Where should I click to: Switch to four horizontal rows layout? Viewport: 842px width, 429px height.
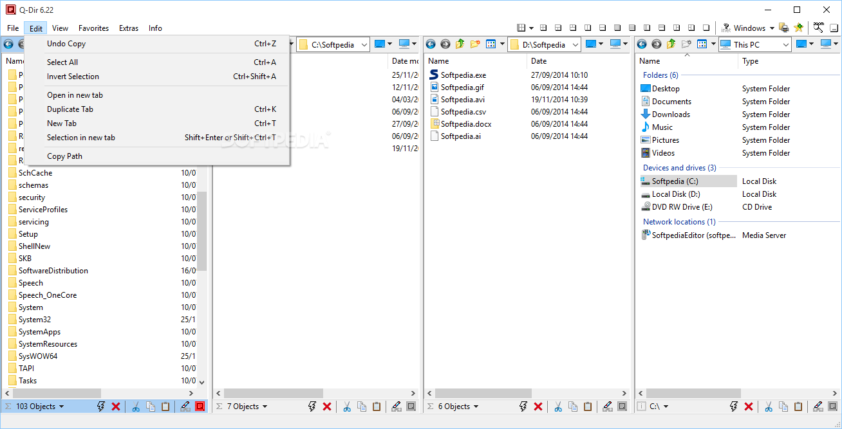632,28
